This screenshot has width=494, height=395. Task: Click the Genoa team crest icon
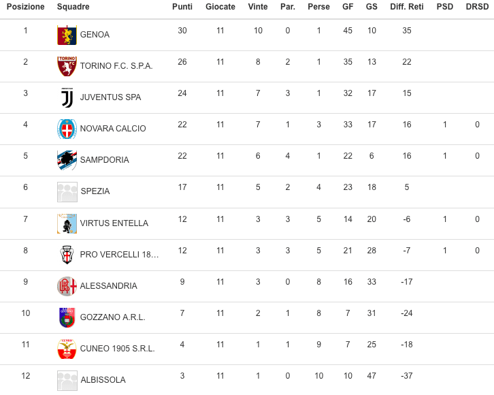tap(67, 35)
